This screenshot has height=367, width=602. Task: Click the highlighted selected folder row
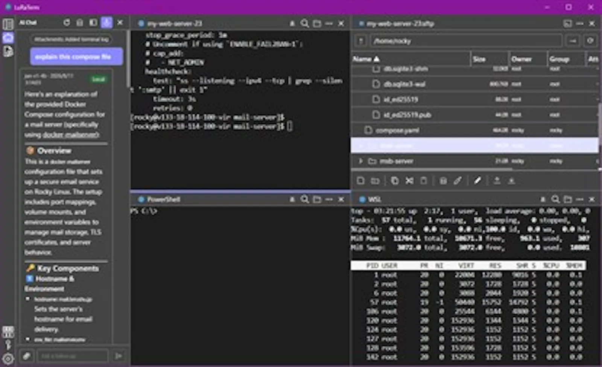(475, 146)
